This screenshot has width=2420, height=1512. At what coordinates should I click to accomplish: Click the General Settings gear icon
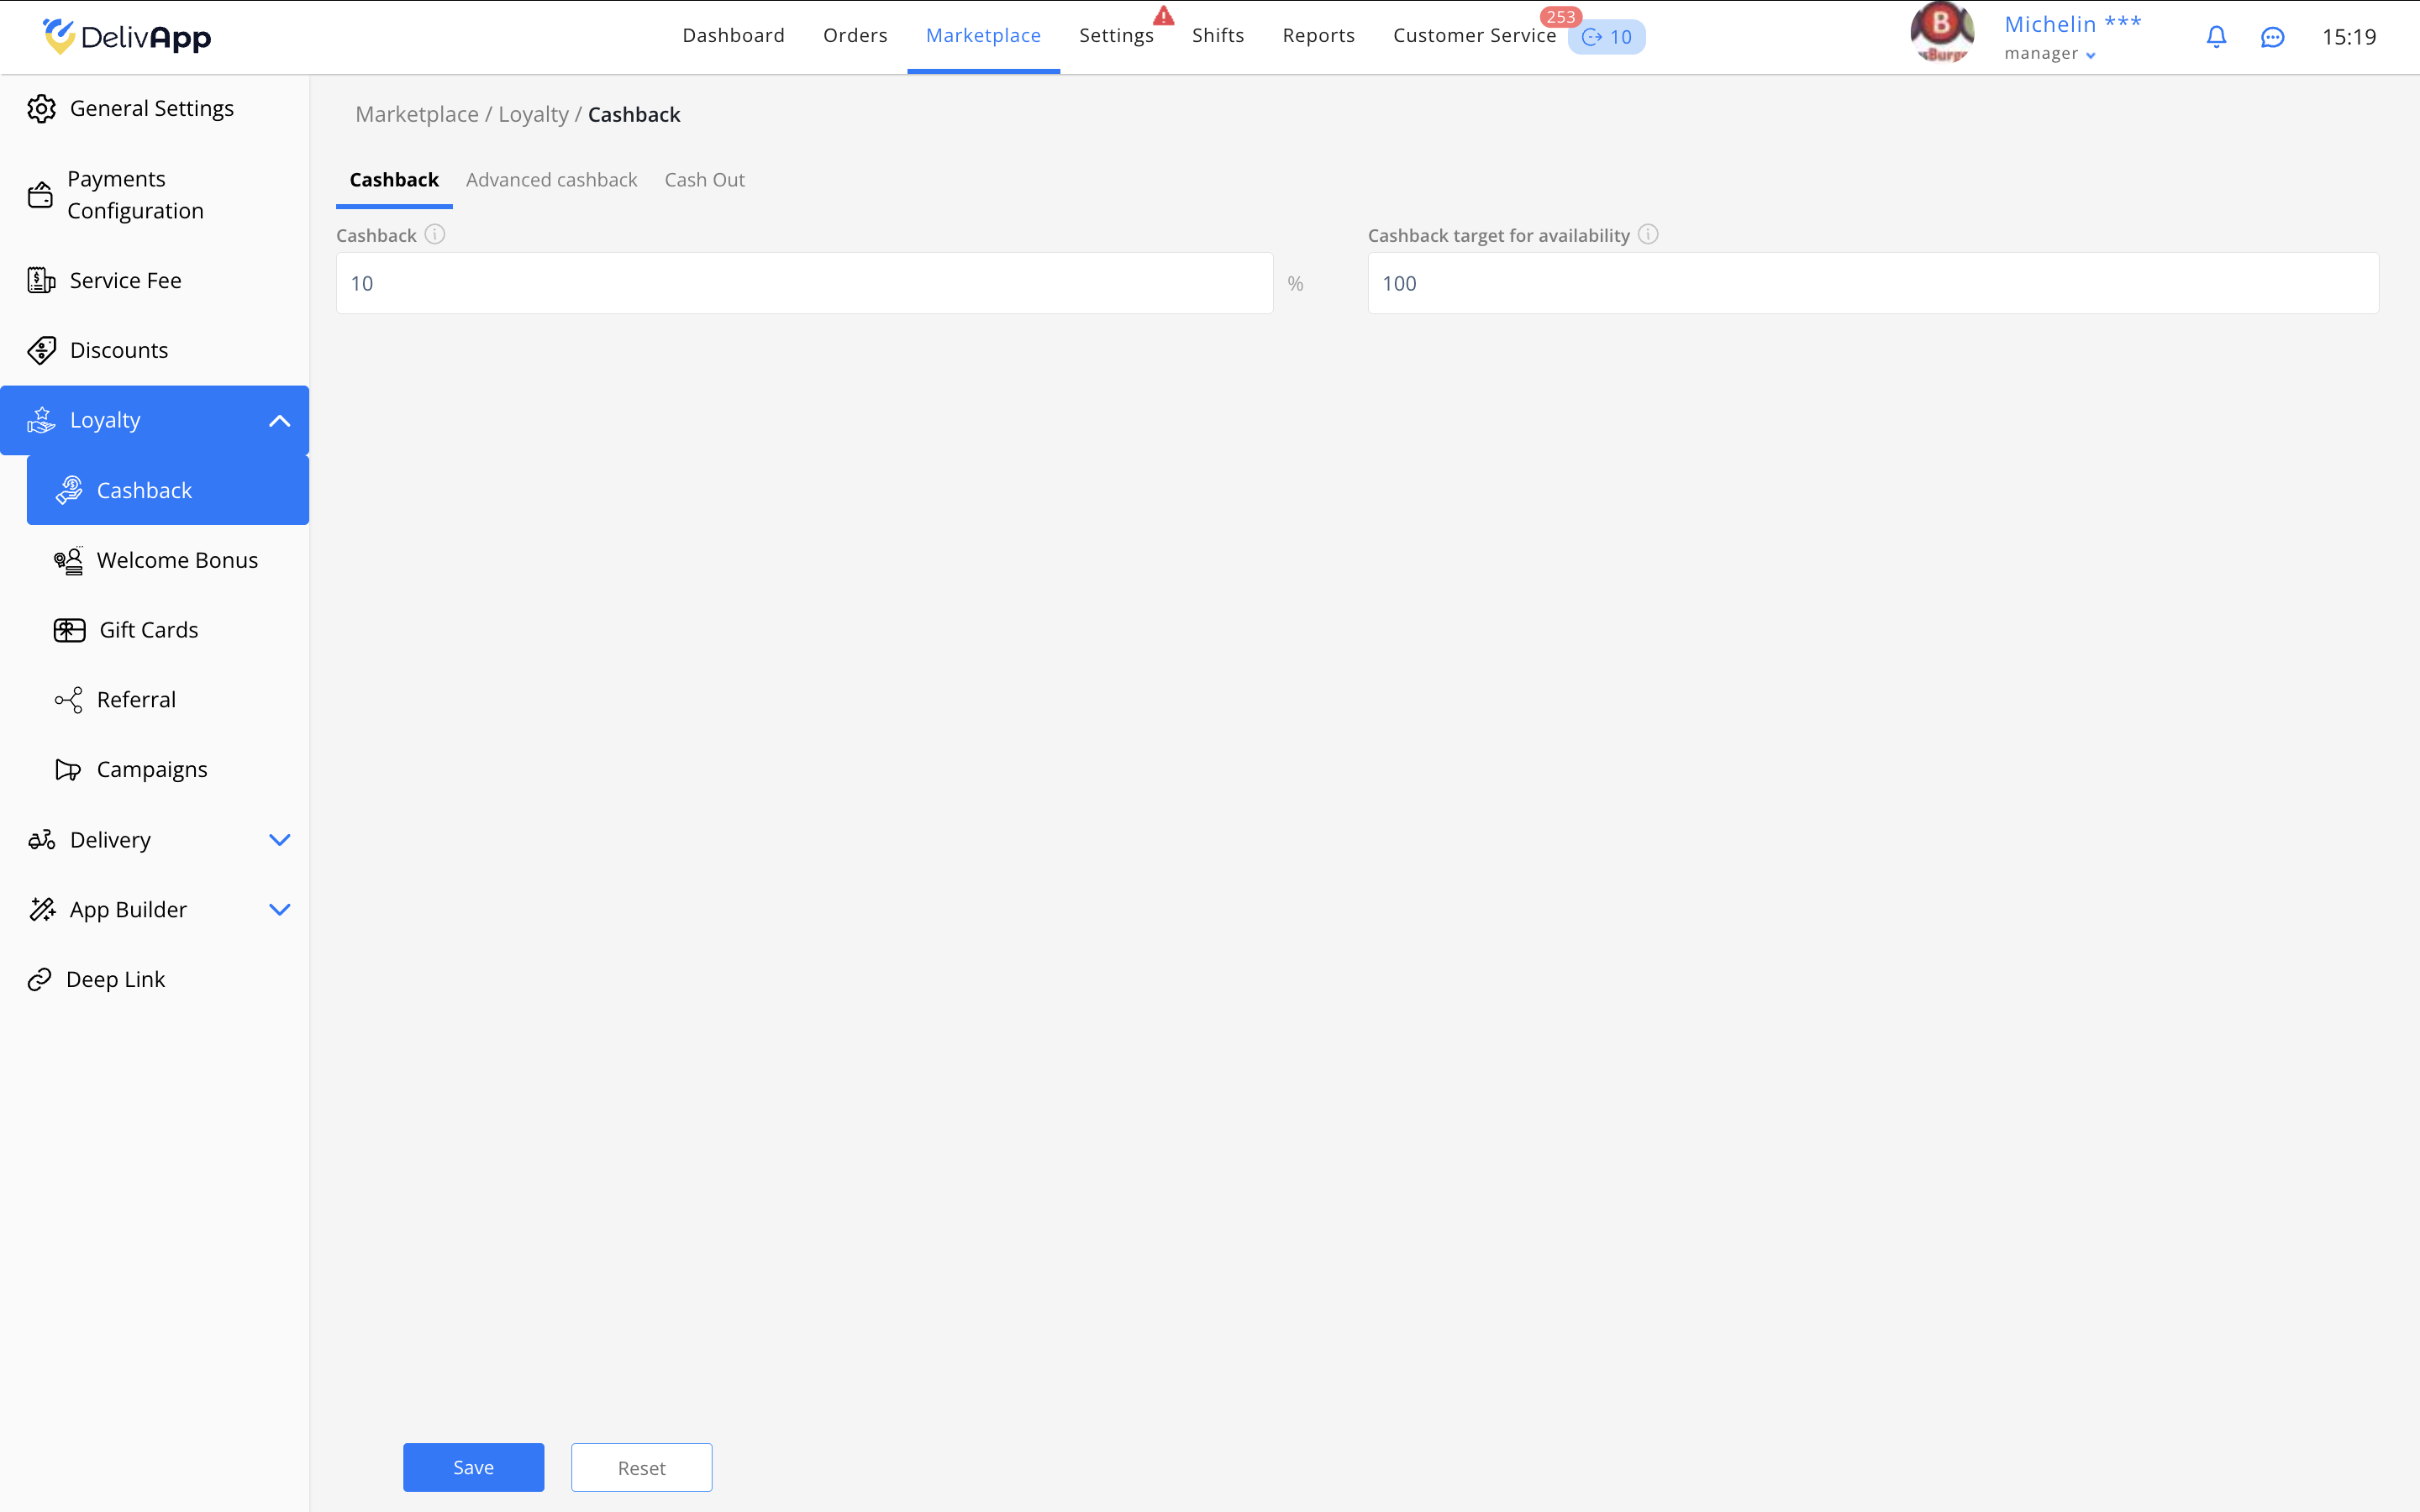click(x=41, y=108)
